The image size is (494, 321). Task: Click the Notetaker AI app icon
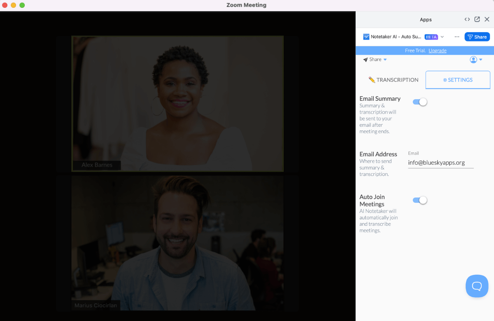point(366,37)
